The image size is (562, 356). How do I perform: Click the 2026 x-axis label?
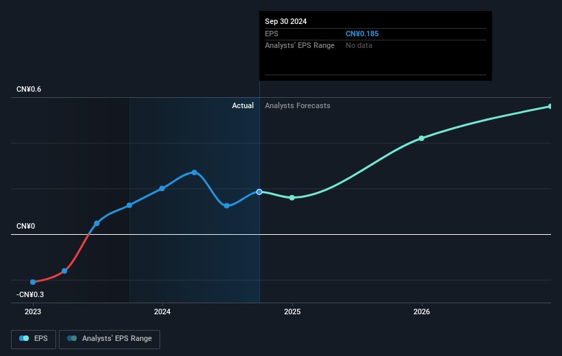[x=422, y=312]
